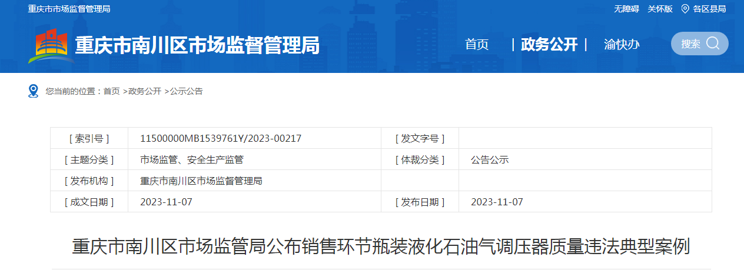
Task: Click the Chongqing market supervision bureau logo
Action: (x=51, y=45)
